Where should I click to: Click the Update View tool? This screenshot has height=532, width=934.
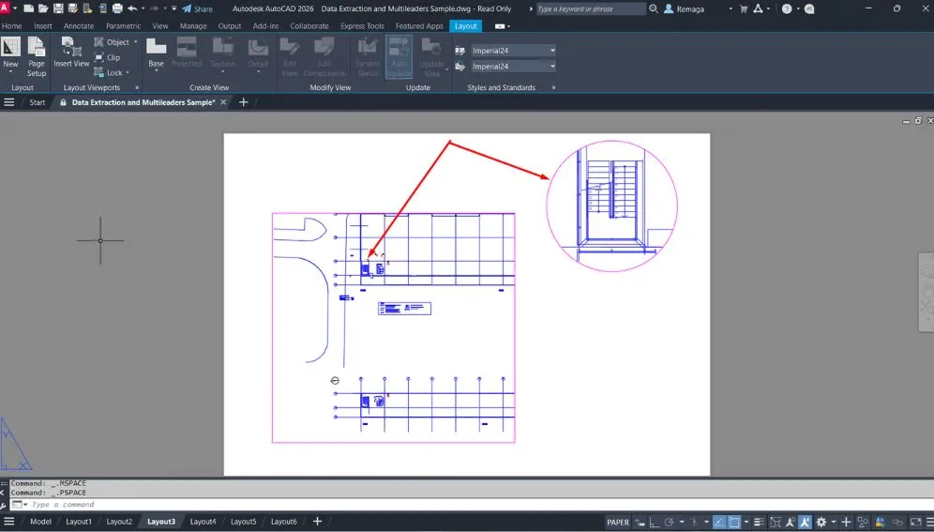431,56
